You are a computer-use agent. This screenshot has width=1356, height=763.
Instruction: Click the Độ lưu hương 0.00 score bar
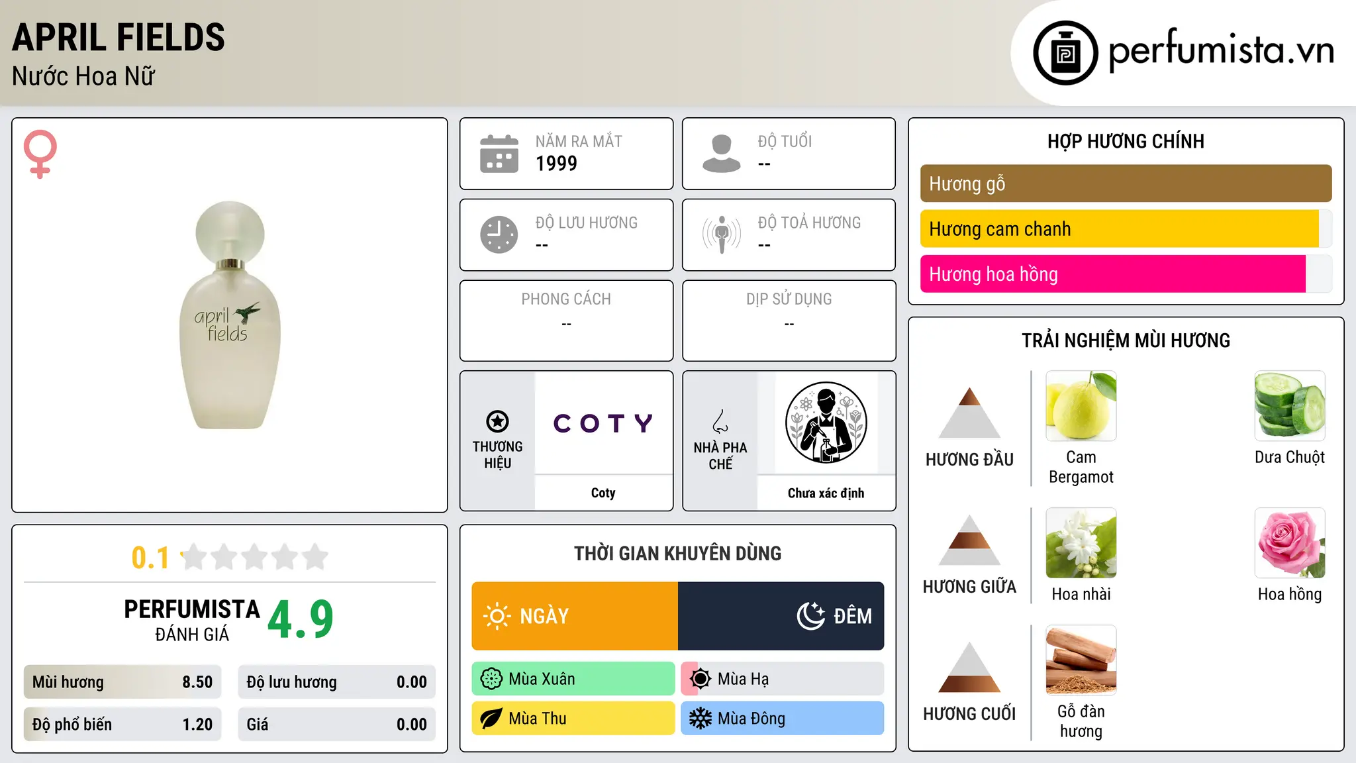336,682
